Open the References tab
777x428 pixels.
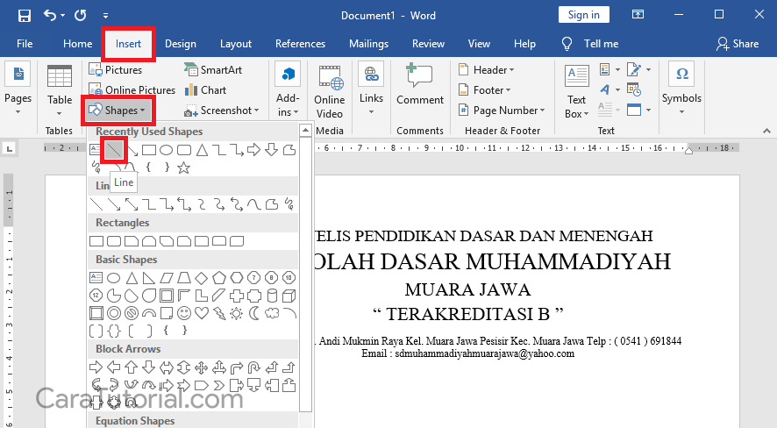300,44
